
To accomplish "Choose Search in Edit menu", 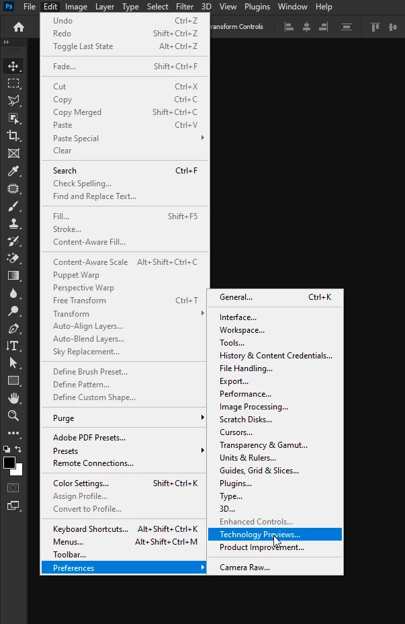I will tap(125, 171).
